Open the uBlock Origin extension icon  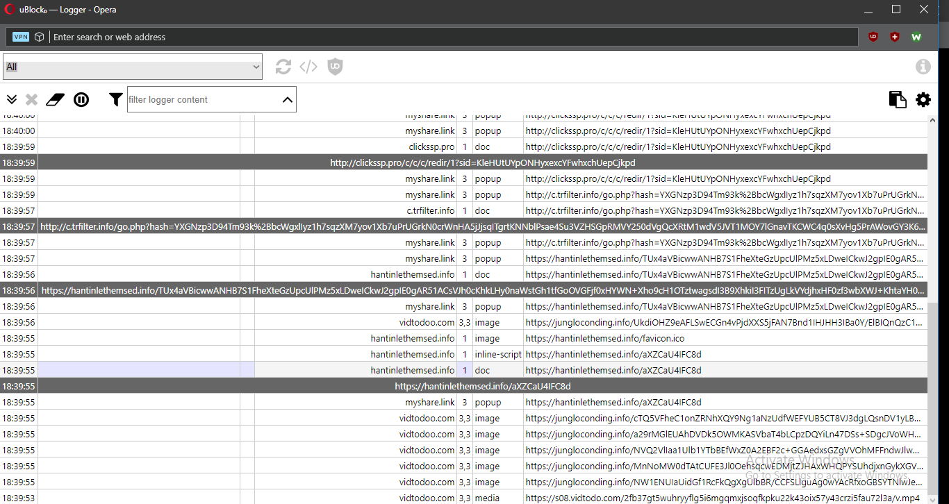[873, 36]
